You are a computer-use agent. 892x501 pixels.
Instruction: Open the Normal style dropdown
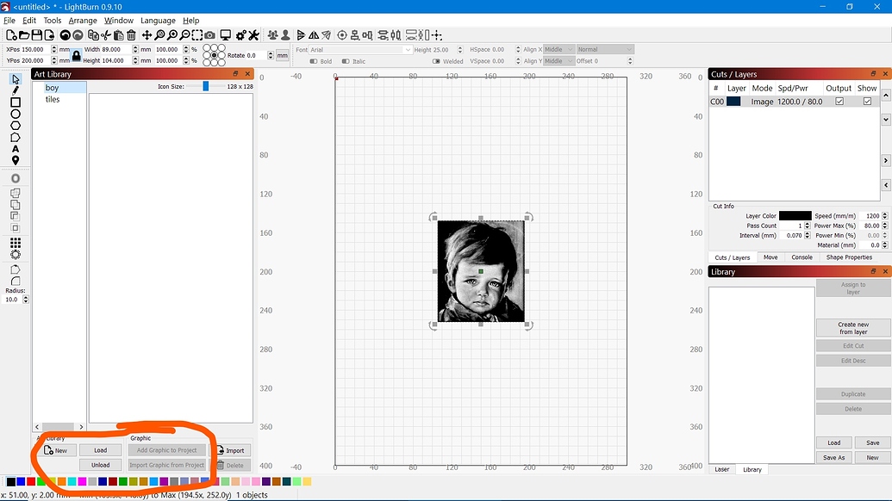click(x=605, y=49)
